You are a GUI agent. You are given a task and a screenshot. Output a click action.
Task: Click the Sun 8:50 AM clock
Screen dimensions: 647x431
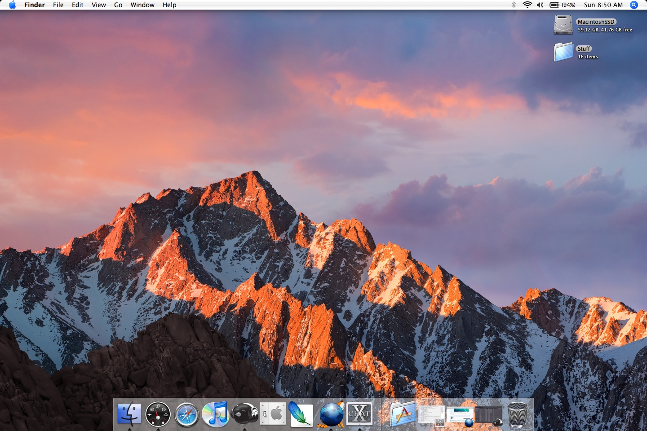603,5
